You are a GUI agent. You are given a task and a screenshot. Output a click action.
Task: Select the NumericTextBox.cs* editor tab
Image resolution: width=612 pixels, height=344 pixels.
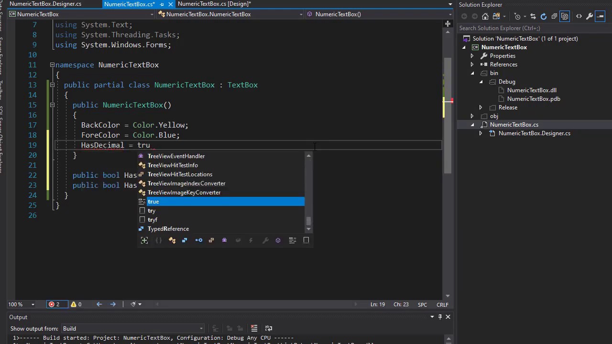tap(129, 4)
